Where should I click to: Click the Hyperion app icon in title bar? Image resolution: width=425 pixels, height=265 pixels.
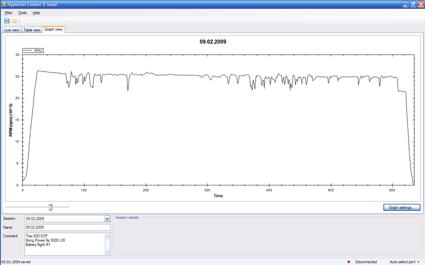5,4
